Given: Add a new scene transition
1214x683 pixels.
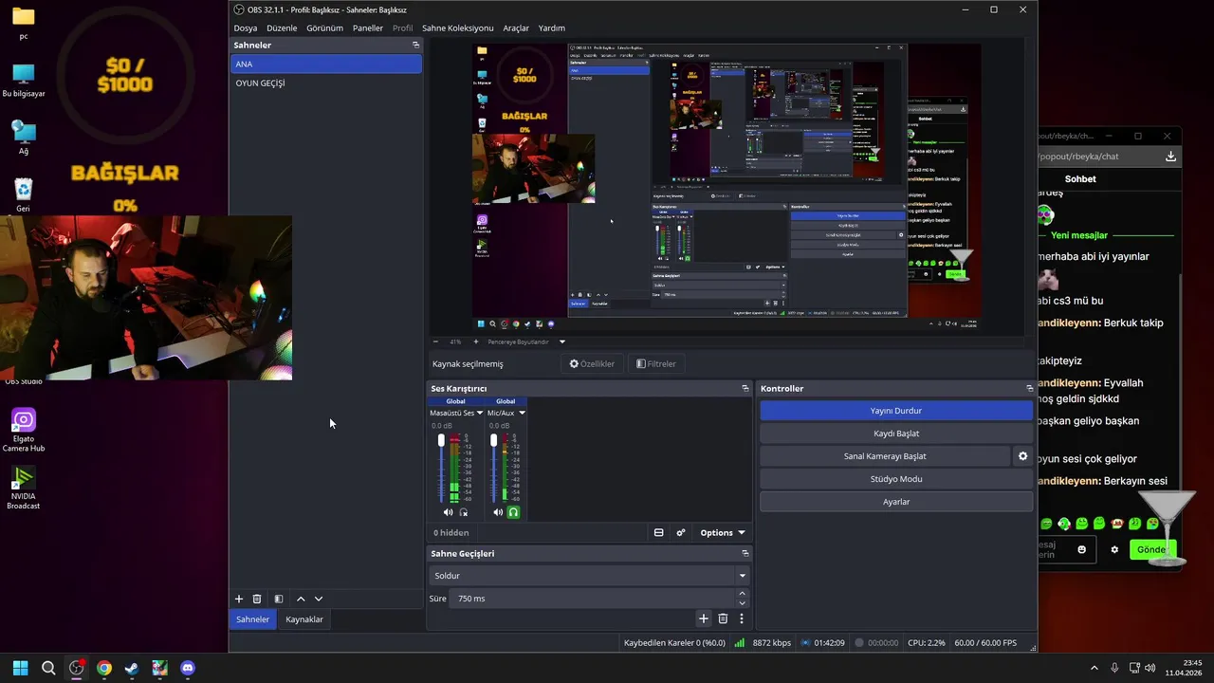Looking at the screenshot, I should click(704, 618).
